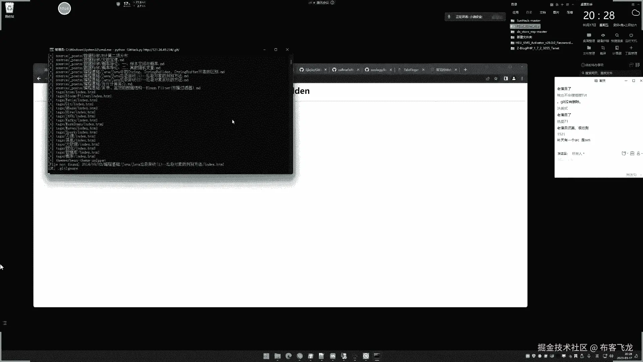This screenshot has height=362, width=643.
Task: Expand the 所有人 recipient dropdown
Action: coord(578,154)
